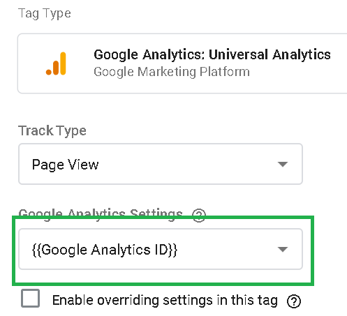Expand the {{Google Analytics ID}} settings dropdown
This screenshot has height=316, width=347.
coord(161,249)
